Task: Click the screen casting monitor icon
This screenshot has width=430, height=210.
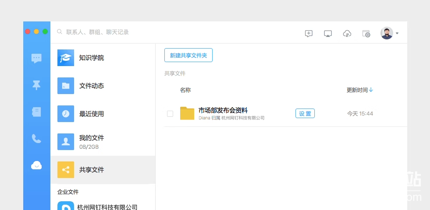Action: 328,34
